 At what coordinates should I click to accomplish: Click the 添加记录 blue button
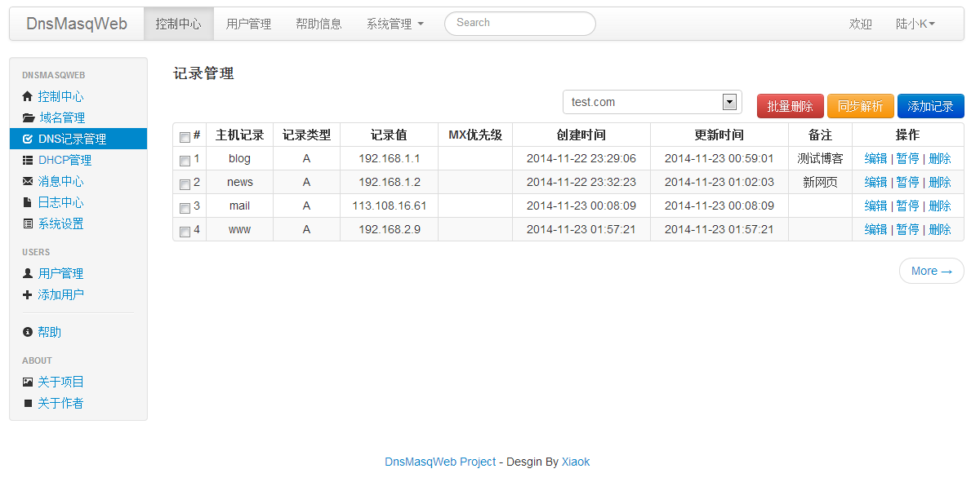coord(930,106)
